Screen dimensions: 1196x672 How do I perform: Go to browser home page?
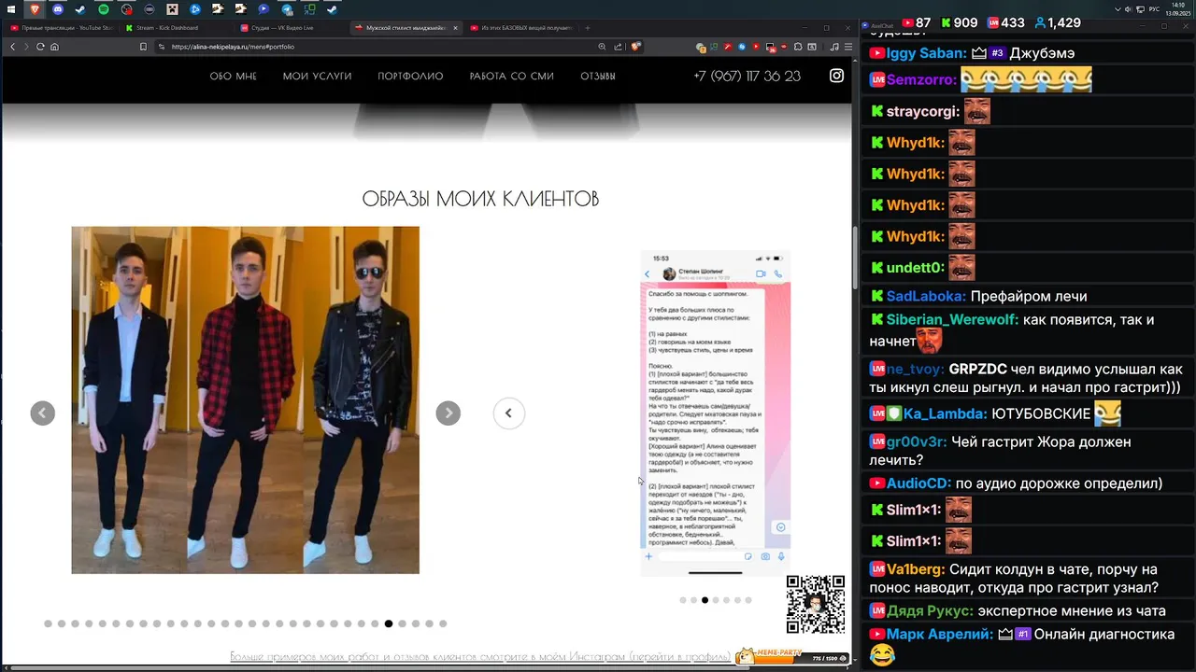point(54,47)
